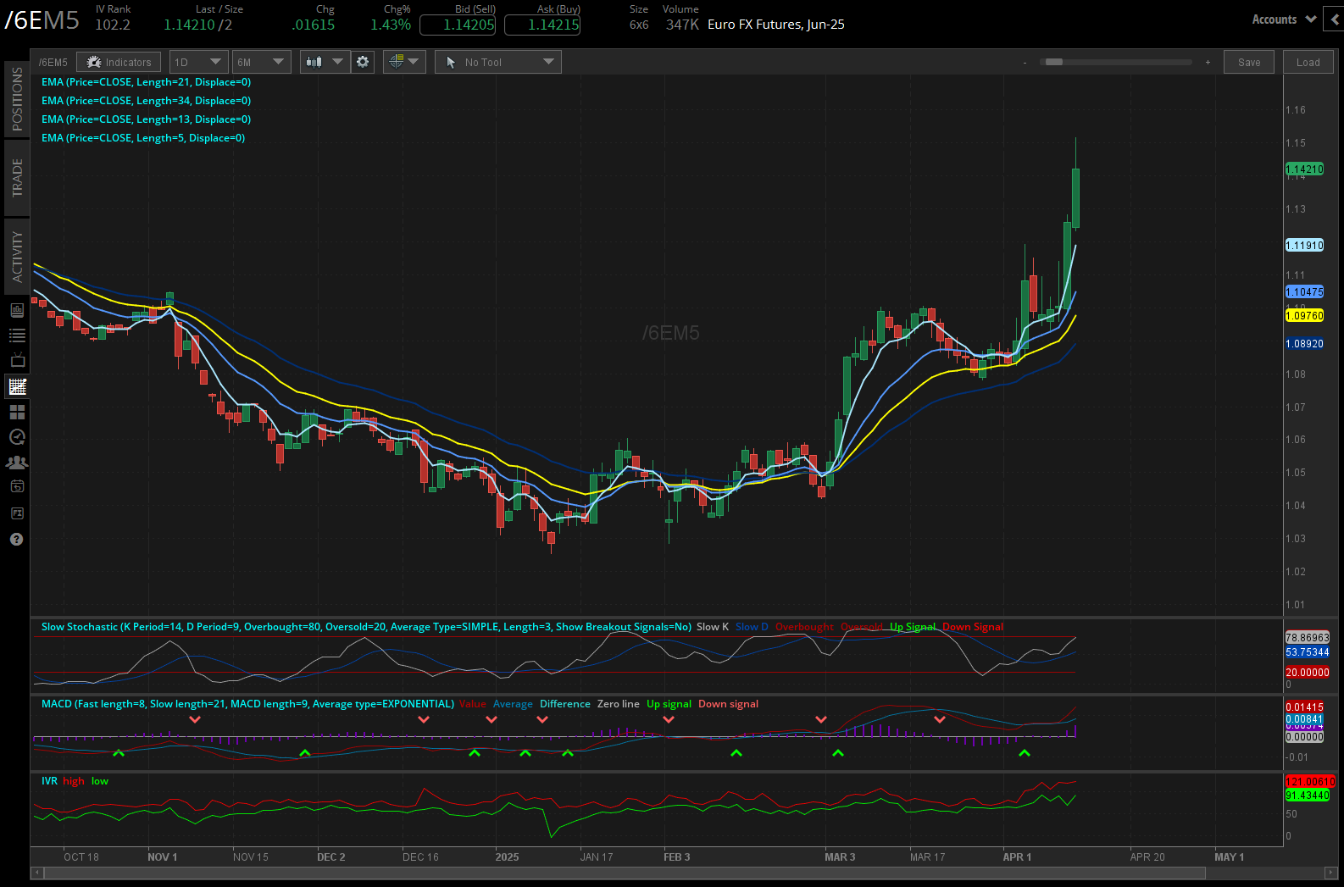Select the EMA Length=21 study label

coord(146,82)
